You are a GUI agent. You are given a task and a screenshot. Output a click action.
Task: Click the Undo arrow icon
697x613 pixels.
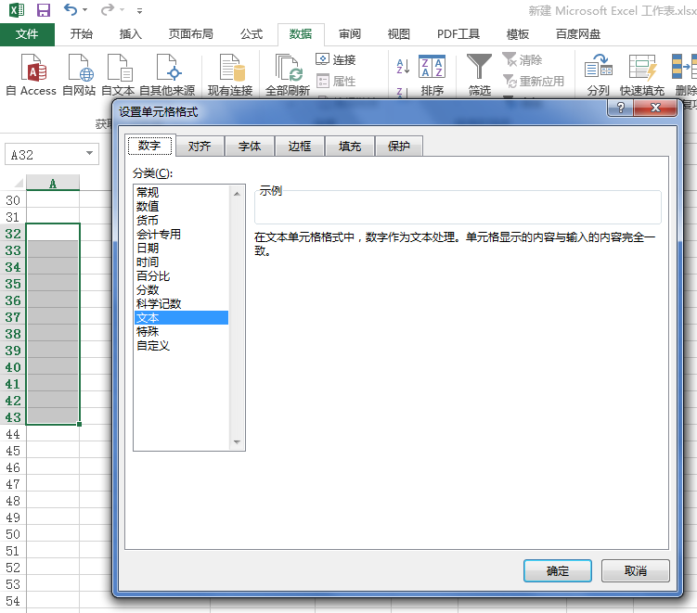(x=71, y=9)
